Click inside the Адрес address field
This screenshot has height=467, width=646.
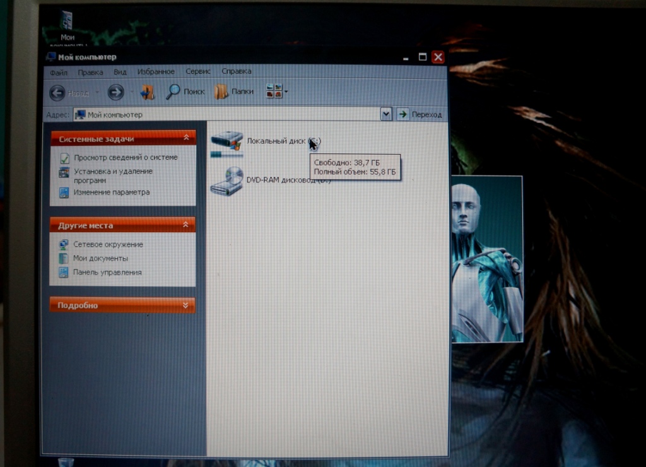click(x=227, y=114)
